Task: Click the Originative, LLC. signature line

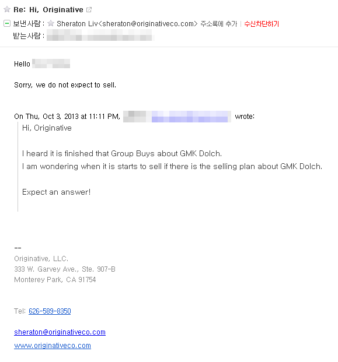Action: click(41, 259)
